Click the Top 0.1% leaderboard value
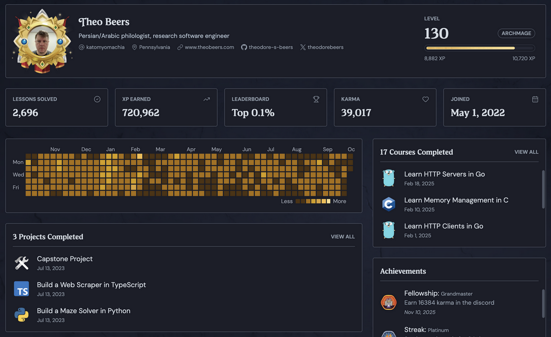 [253, 112]
